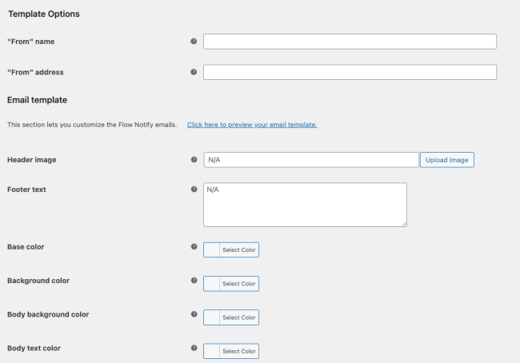Open the email template preview link
This screenshot has height=363, width=520.
pyautogui.click(x=252, y=125)
